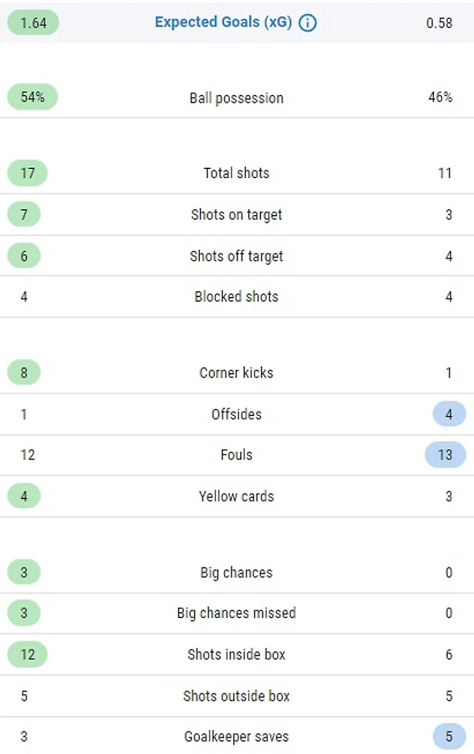474x754 pixels.
Task: Click the Big chances label
Action: (x=236, y=573)
